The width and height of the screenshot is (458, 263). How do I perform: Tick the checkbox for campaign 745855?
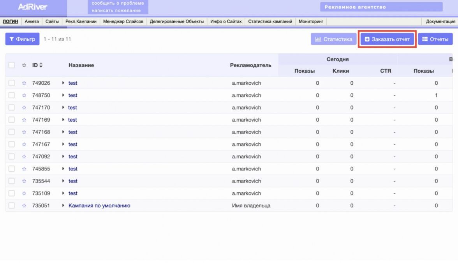click(12, 169)
